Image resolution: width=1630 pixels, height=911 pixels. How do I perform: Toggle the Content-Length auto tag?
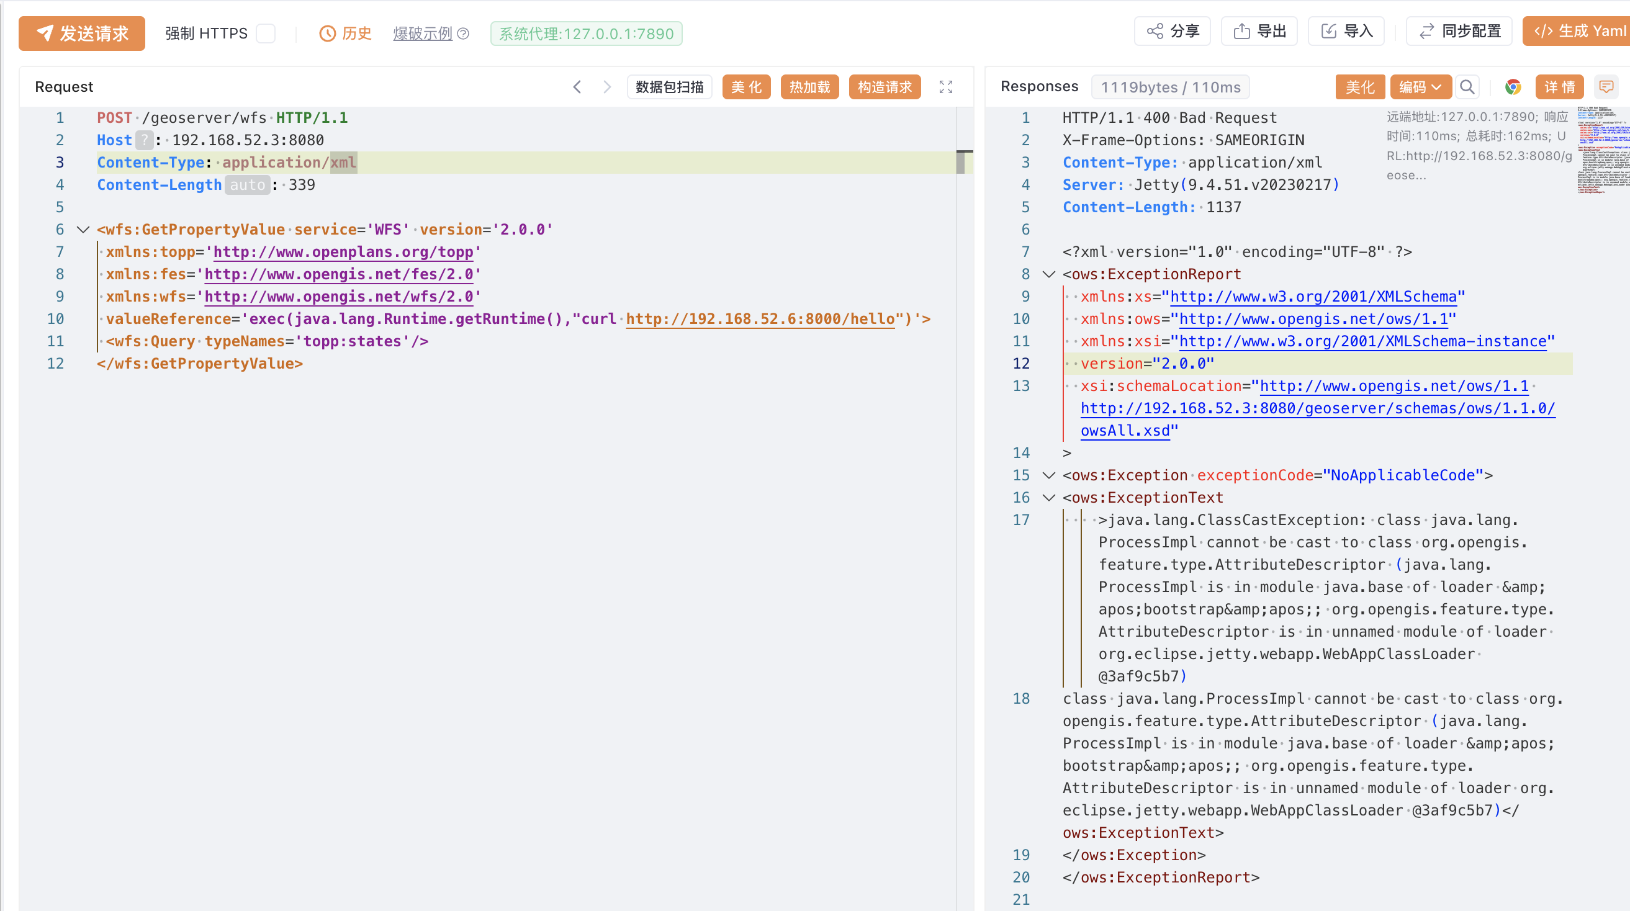click(x=248, y=185)
